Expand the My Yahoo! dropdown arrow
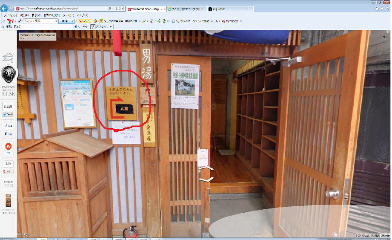392x240 pixels. (241, 21)
